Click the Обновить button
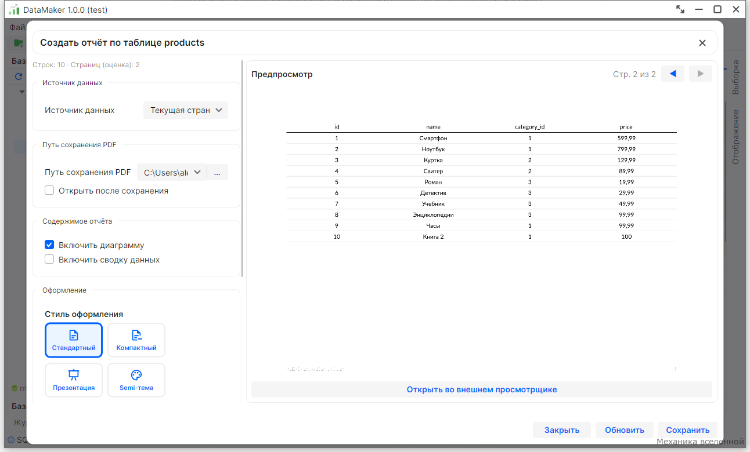 click(x=625, y=430)
